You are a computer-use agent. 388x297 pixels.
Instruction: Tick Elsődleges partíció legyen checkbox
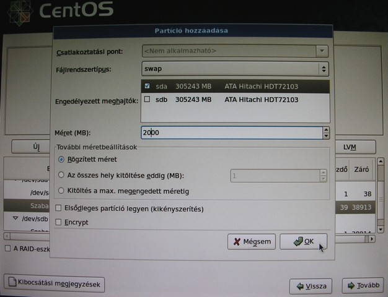pyautogui.click(x=59, y=209)
